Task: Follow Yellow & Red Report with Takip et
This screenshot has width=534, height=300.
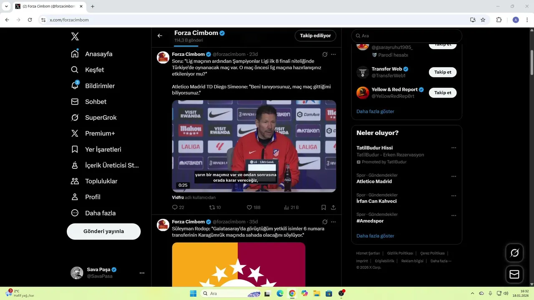Action: click(443, 92)
